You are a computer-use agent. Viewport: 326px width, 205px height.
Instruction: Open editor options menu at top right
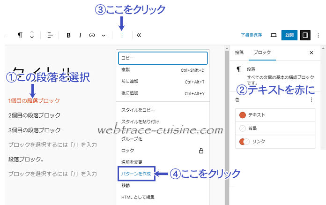click(x=318, y=35)
